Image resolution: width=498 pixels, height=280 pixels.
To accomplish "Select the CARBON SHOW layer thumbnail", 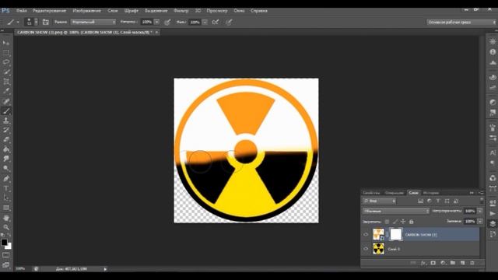I will (x=378, y=235).
